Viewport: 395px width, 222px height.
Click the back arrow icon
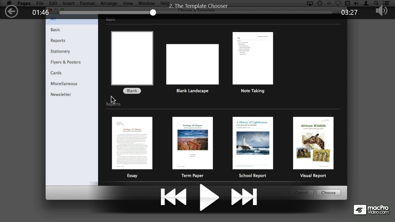click(12, 12)
